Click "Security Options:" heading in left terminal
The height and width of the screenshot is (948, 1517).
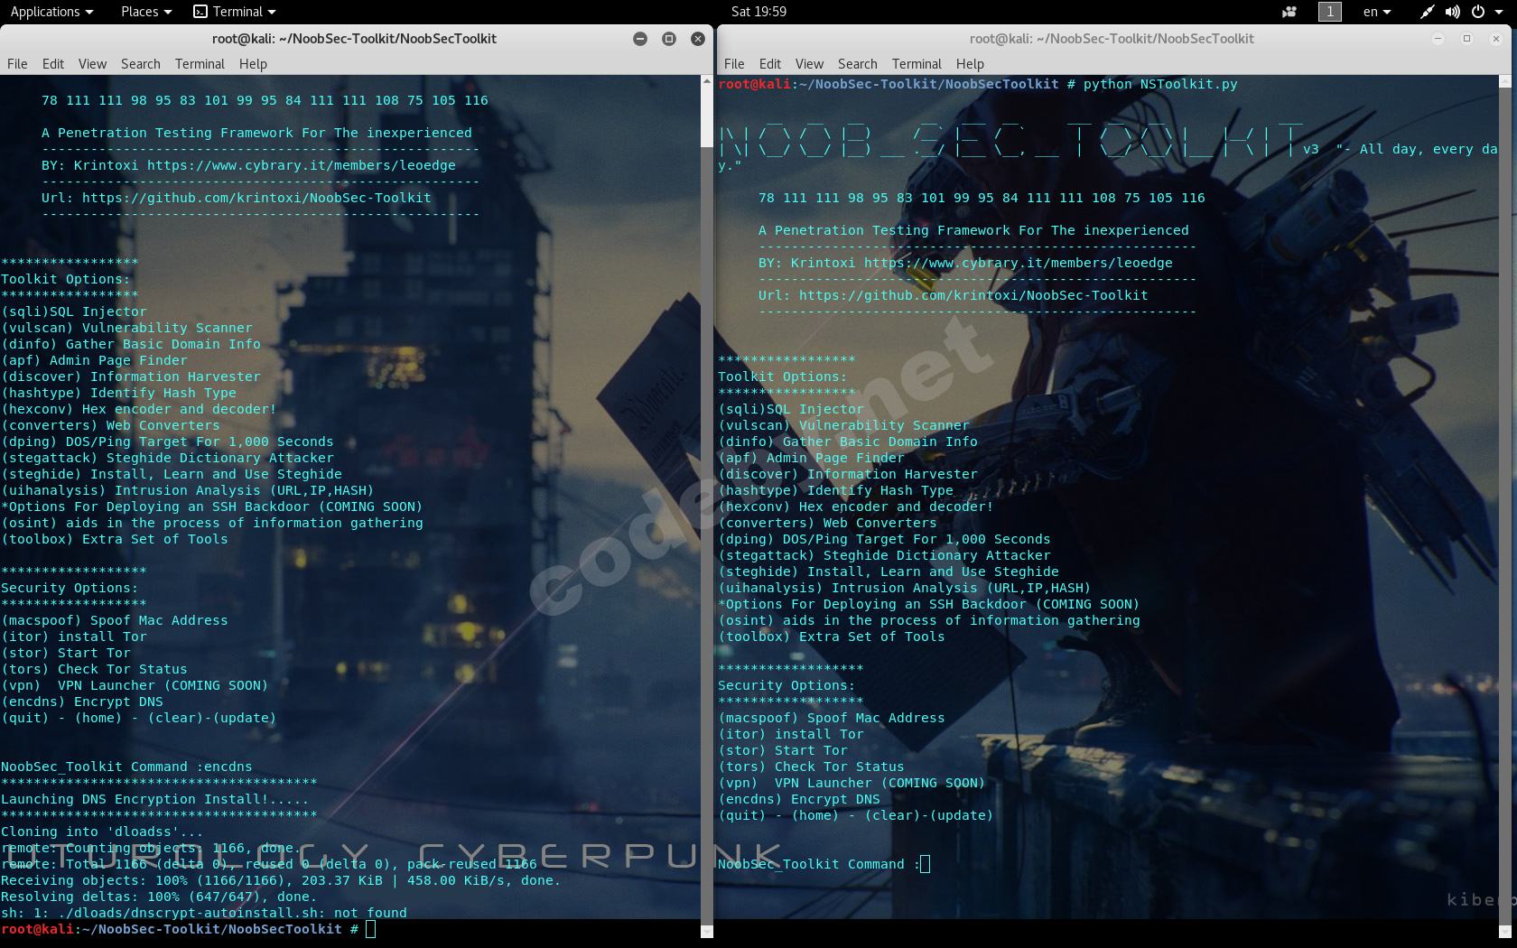click(x=70, y=588)
